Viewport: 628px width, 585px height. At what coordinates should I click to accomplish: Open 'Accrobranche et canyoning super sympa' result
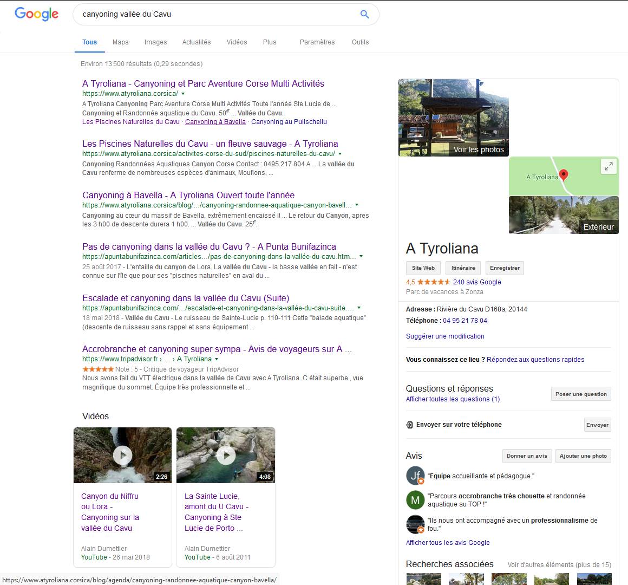(x=217, y=349)
